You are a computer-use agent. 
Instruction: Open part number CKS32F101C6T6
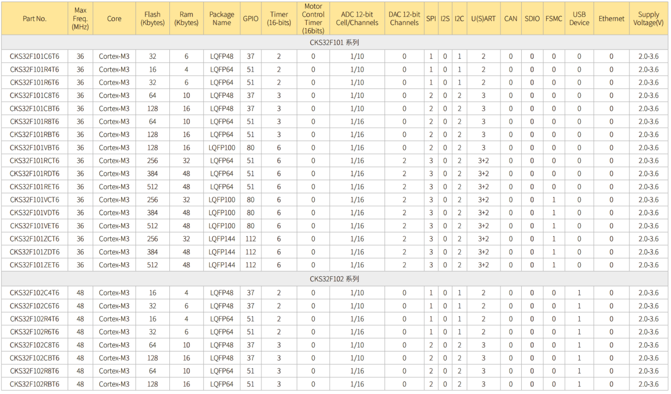point(35,57)
